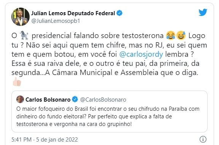Click quoted text 'O maior fofoqueiro do Brasil'
This screenshot has width=219, height=145.
click(52, 109)
